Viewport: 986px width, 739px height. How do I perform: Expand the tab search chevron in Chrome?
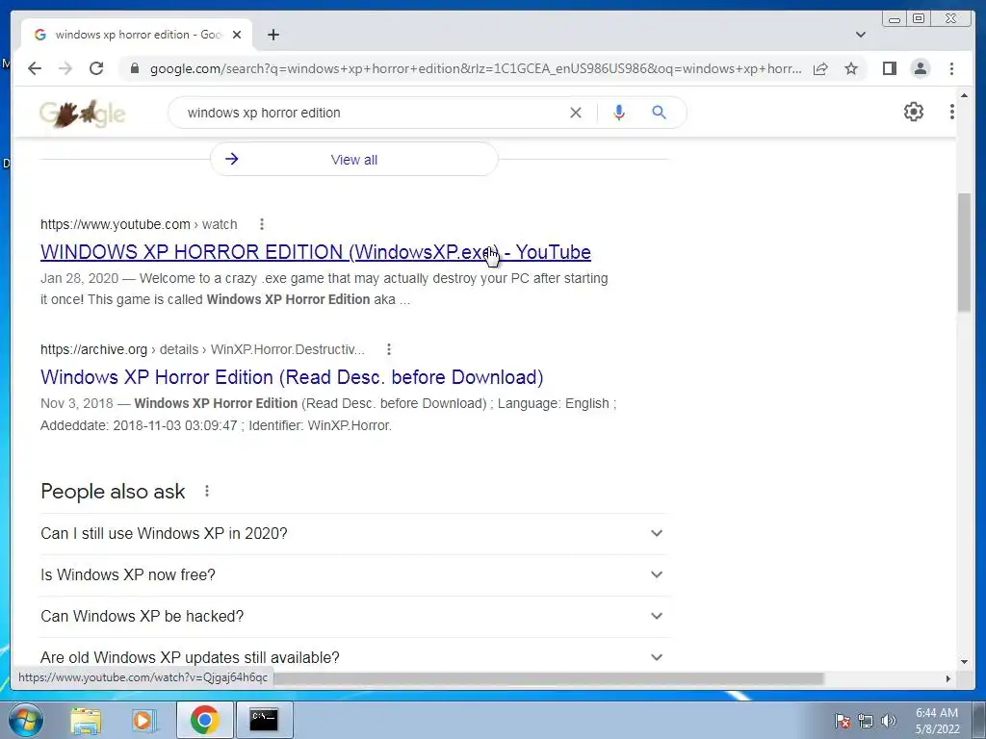(860, 35)
